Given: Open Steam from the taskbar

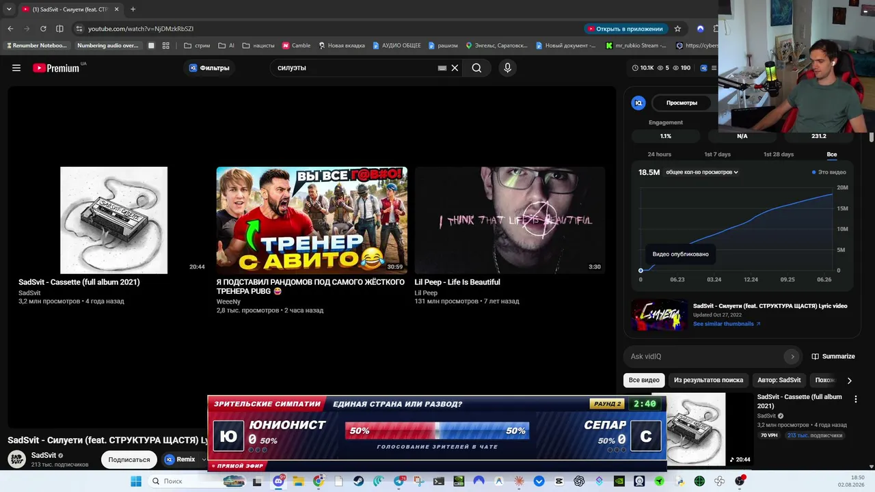Looking at the screenshot, I should 358,481.
